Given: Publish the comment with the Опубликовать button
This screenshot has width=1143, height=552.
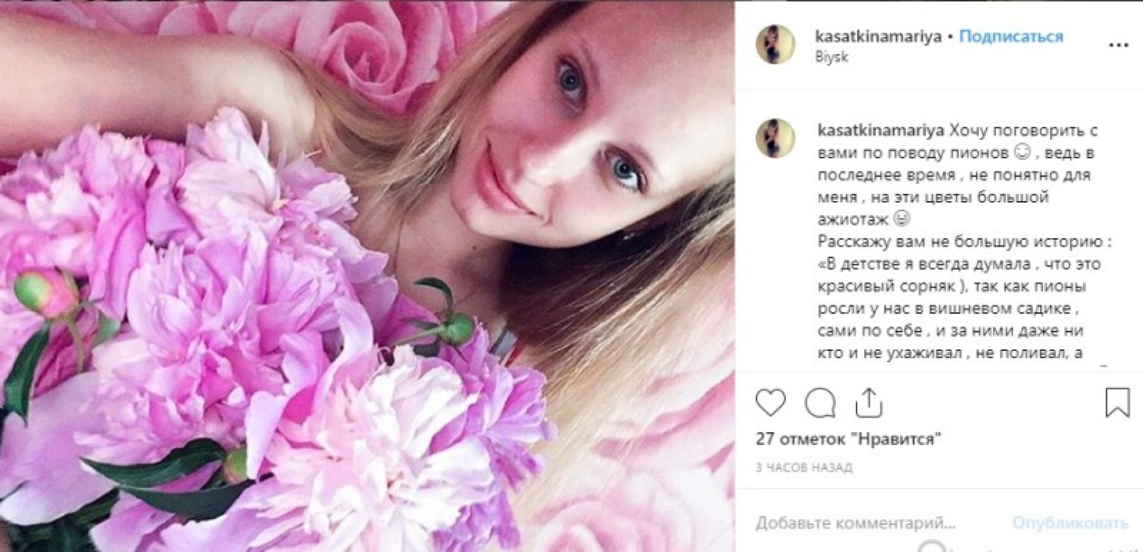Looking at the screenshot, I should 1070,523.
